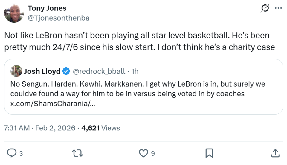View the 4,621 Views analytics
287x165 pixels.
pos(100,128)
